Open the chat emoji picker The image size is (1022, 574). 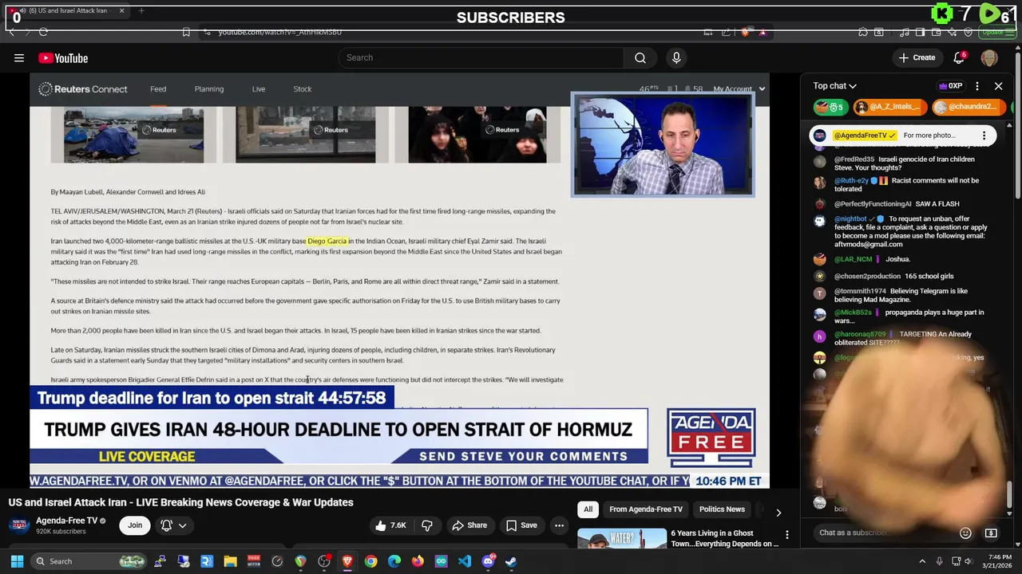pos(965,533)
